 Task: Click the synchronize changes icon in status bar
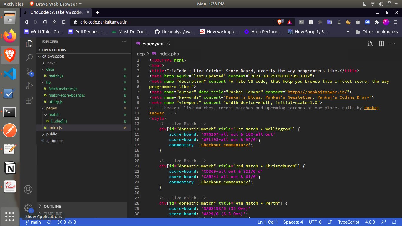(x=49, y=222)
